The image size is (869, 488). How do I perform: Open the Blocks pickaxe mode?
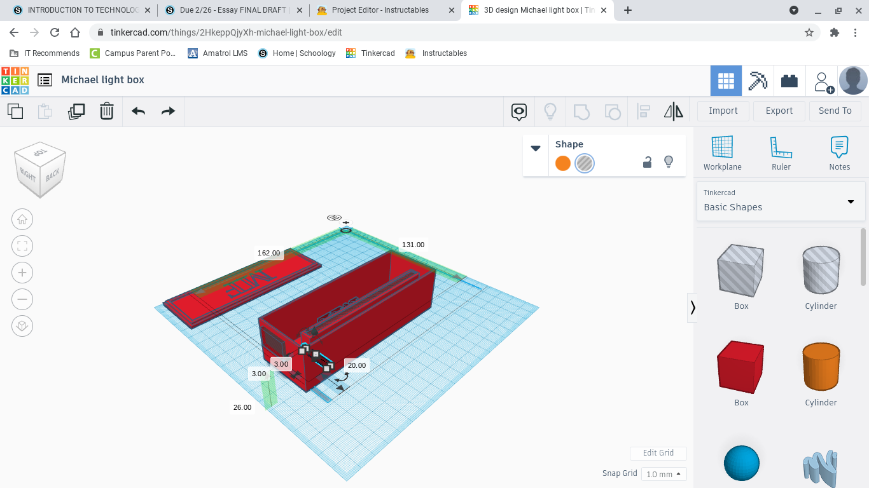point(758,81)
